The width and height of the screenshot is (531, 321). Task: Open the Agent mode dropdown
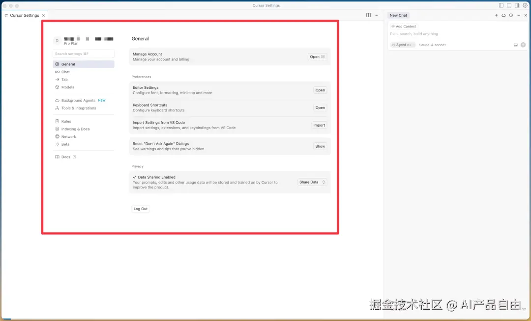402,45
